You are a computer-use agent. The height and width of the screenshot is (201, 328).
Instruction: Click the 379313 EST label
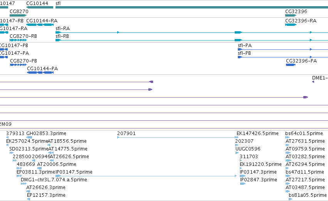(x=15, y=133)
